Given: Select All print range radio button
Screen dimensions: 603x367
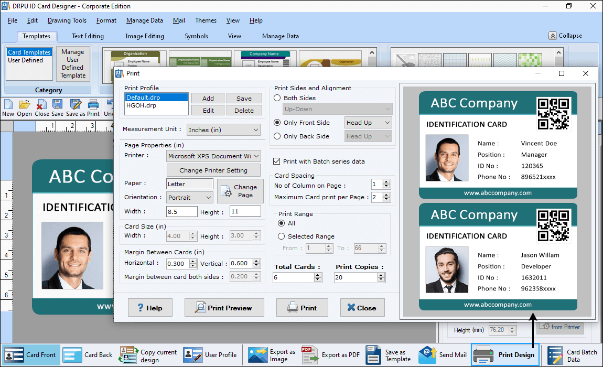Looking at the screenshot, I should [282, 223].
